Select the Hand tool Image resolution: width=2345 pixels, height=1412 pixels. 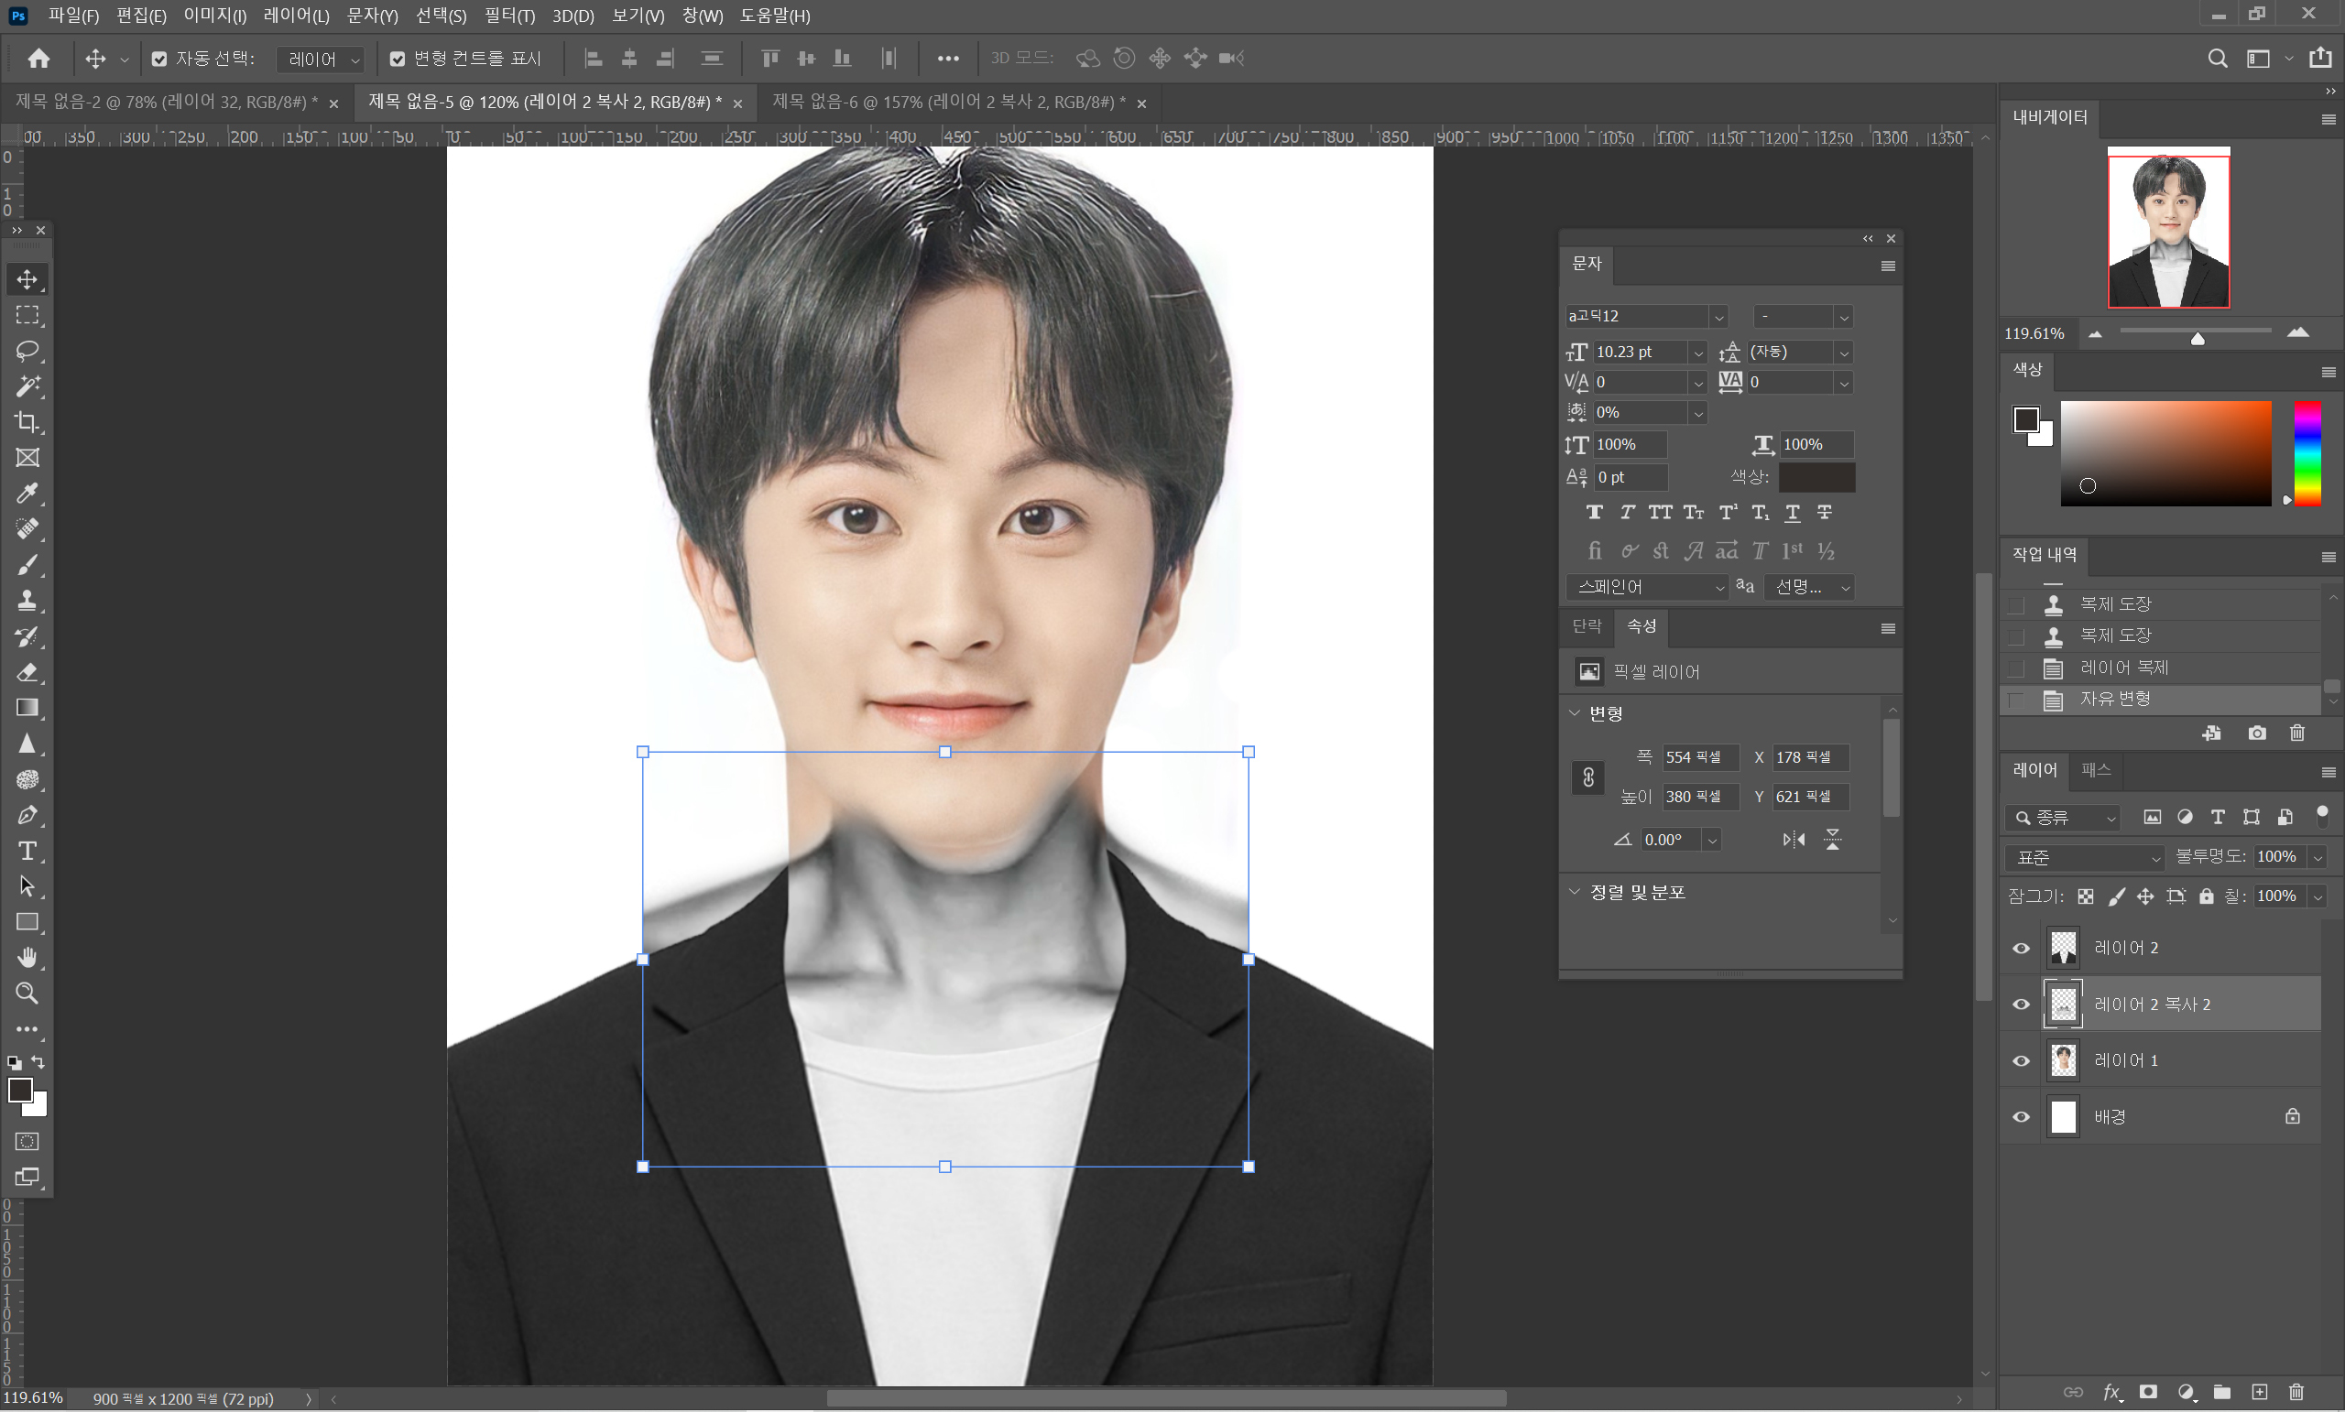point(27,957)
